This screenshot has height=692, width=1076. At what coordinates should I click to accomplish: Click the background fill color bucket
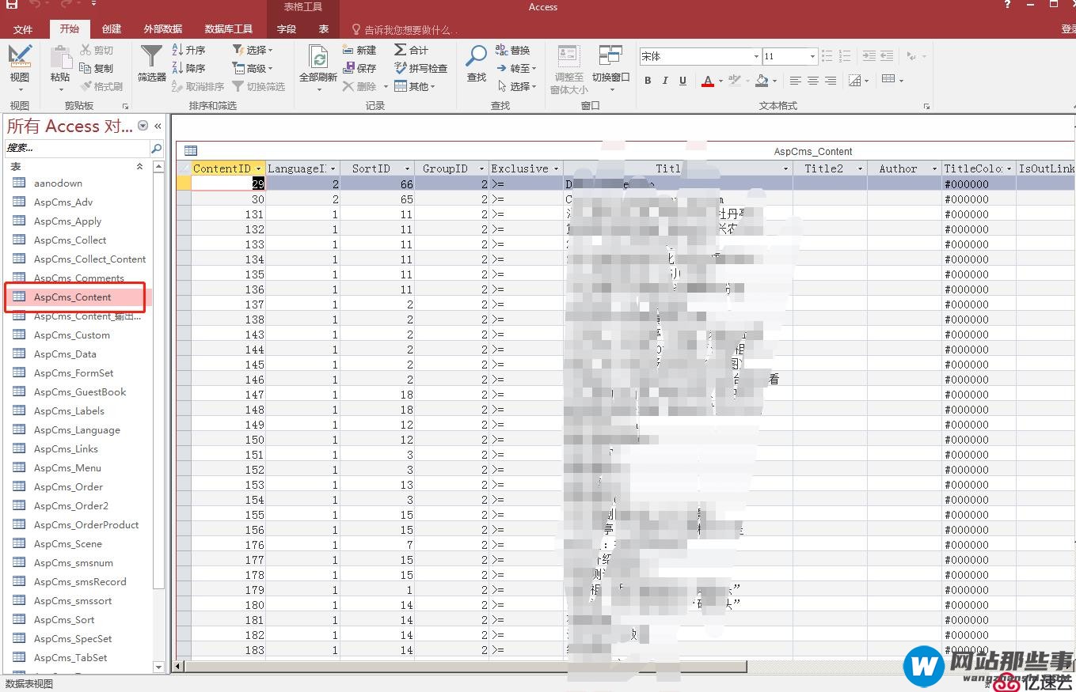(x=762, y=81)
